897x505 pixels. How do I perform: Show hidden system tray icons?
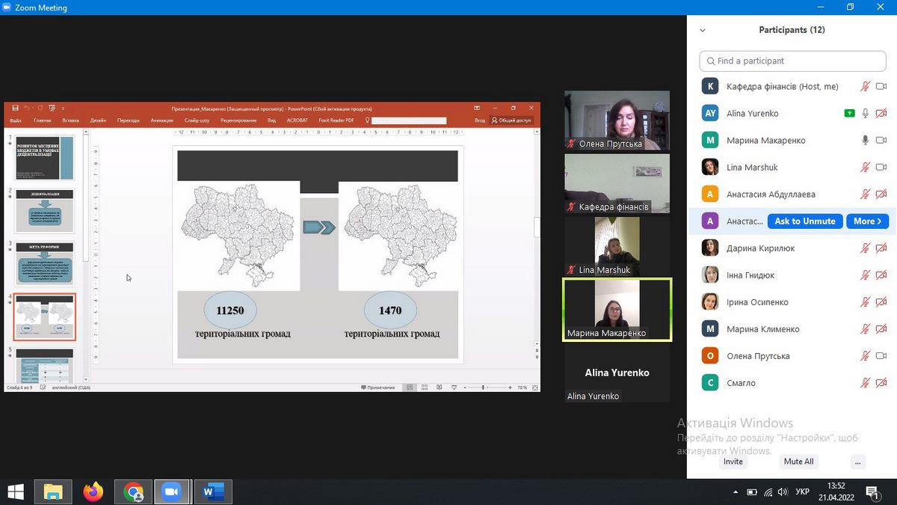(736, 492)
